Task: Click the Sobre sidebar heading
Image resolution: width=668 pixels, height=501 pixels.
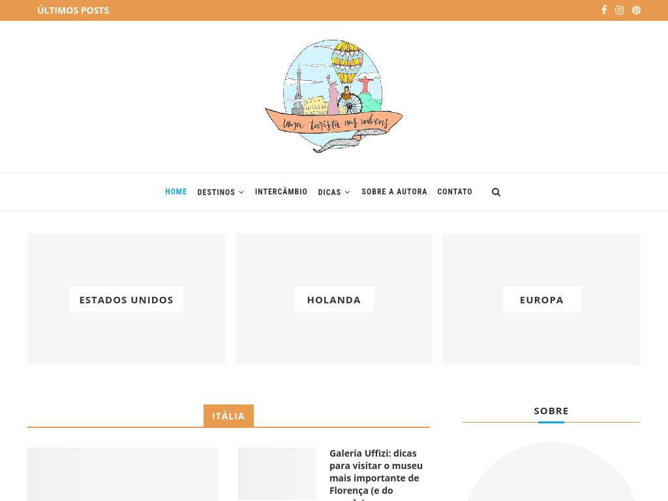Action: point(551,411)
